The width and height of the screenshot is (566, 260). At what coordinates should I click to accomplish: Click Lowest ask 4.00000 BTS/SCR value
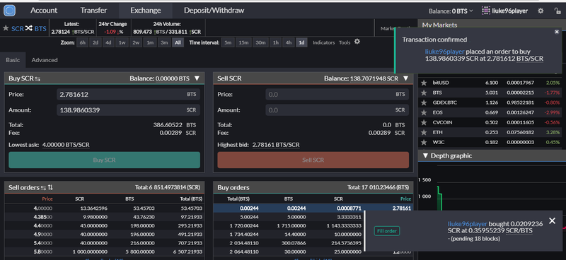[x=66, y=145]
